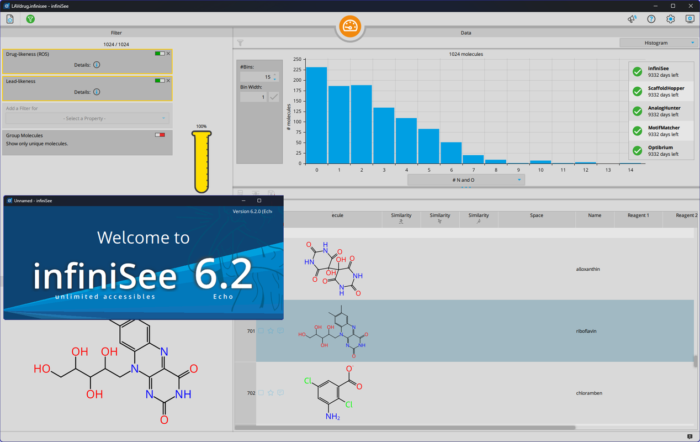Viewport: 700px width, 442px height.
Task: Select histogram bar for value 3
Action: [384, 135]
